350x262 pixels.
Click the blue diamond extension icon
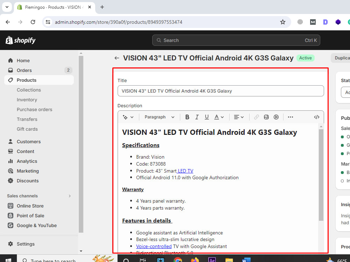point(338,22)
